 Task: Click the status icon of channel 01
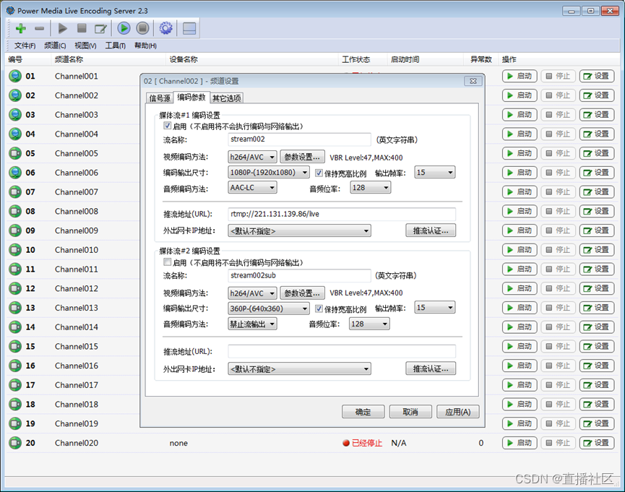point(15,76)
